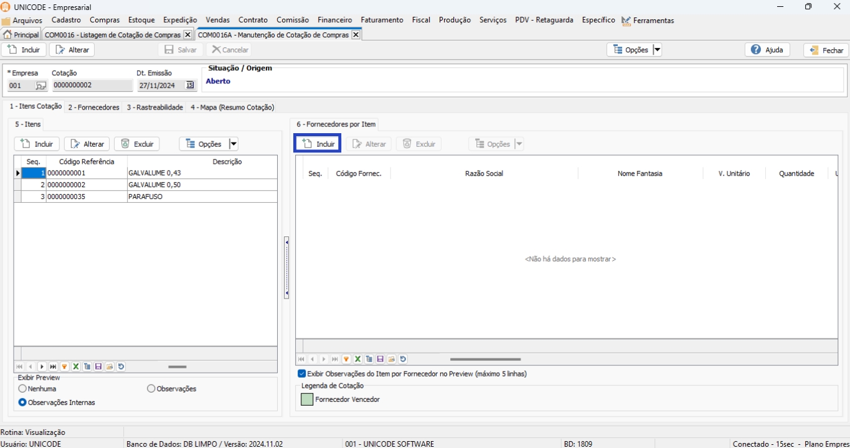Viewport: 850px width, 448px height.
Task: Click Incluir in Fornecedores por Item panel
Action: click(x=318, y=144)
